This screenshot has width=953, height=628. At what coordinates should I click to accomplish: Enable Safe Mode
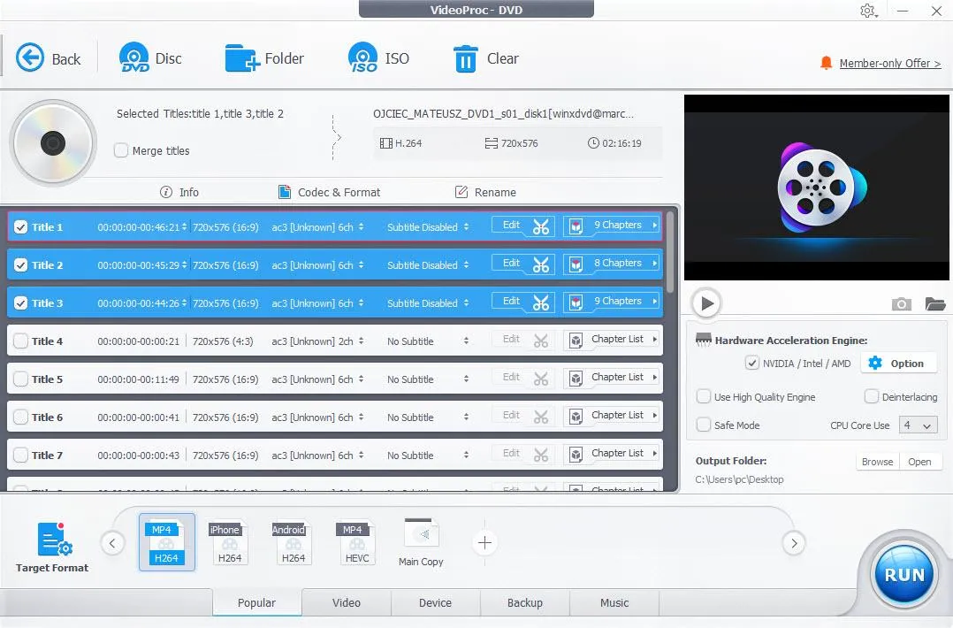click(704, 425)
